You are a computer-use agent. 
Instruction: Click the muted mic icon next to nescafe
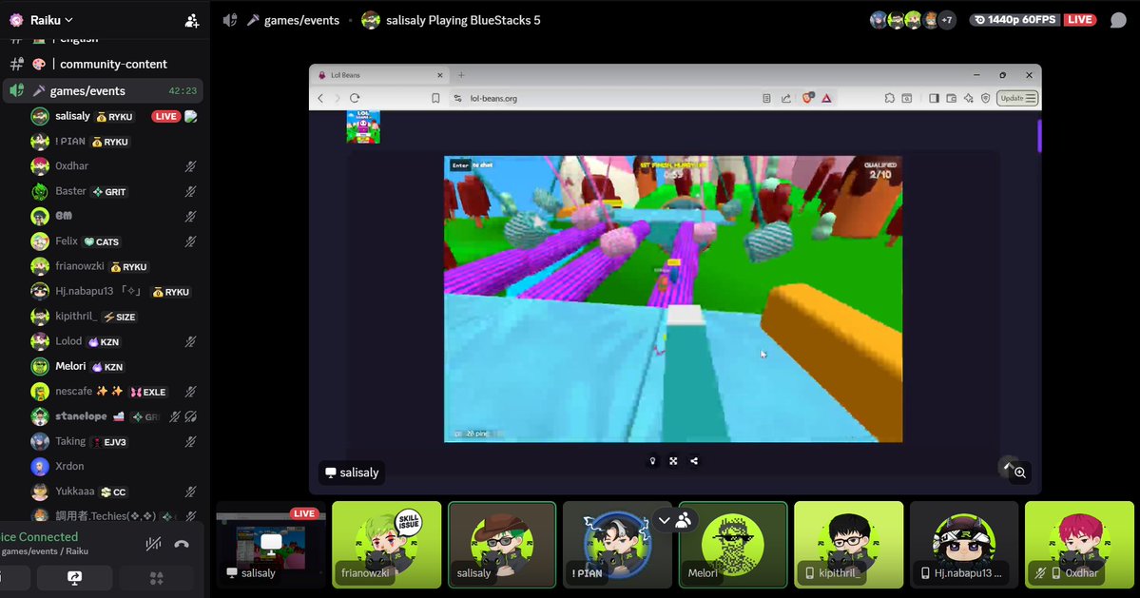point(190,392)
